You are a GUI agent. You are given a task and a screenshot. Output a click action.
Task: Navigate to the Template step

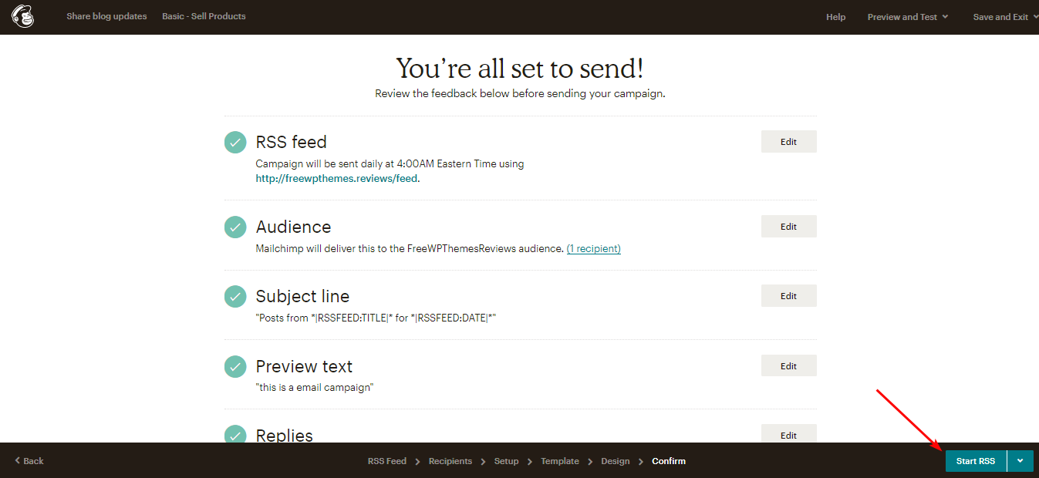coord(559,461)
